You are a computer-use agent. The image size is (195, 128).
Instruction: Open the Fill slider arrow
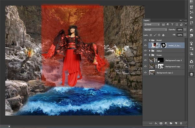(x=185, y=35)
